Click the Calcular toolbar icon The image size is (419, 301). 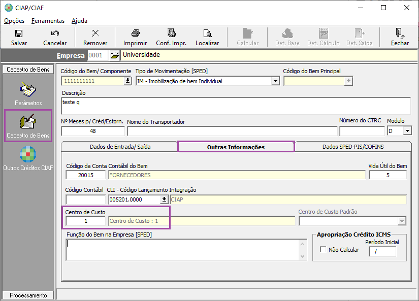[x=247, y=34]
